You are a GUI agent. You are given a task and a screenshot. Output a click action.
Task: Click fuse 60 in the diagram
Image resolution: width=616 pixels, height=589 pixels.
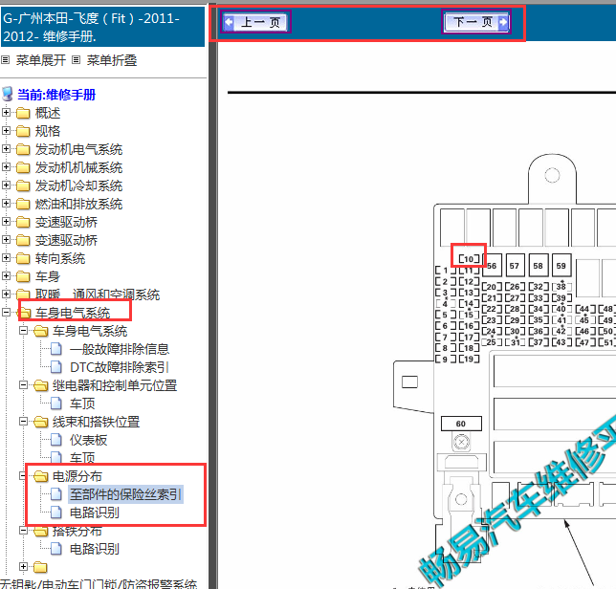[461, 424]
